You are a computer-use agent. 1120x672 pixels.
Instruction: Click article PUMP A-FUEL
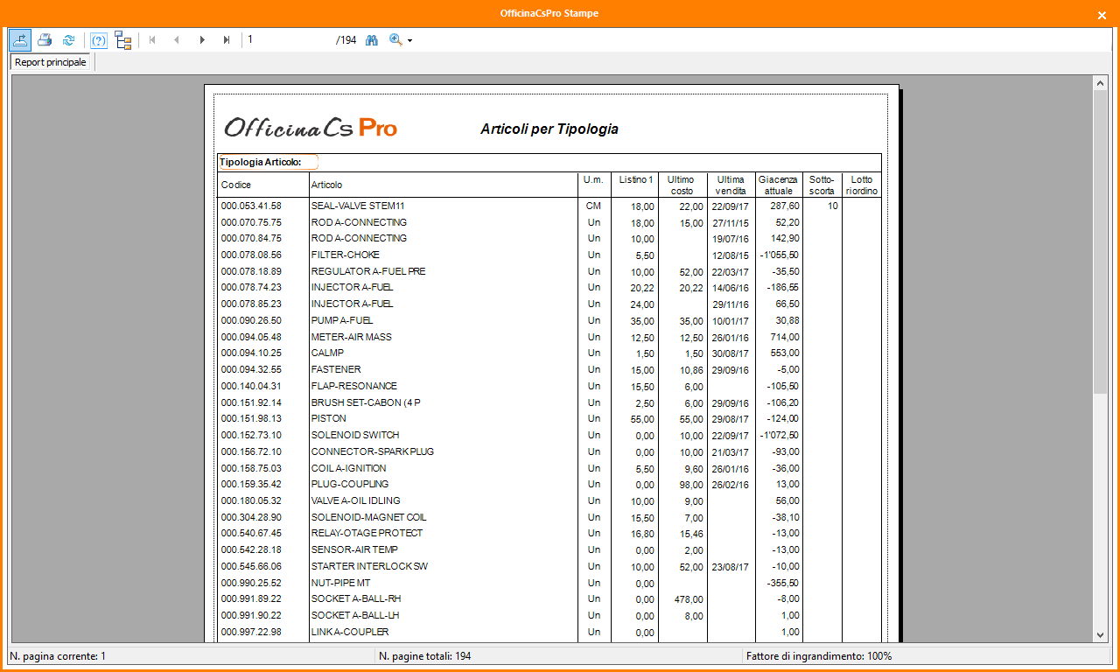(342, 320)
